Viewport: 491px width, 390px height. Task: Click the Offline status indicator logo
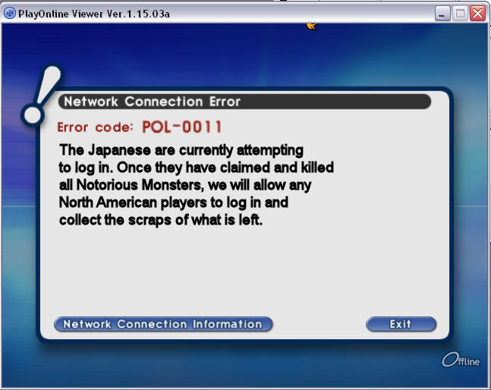(461, 360)
